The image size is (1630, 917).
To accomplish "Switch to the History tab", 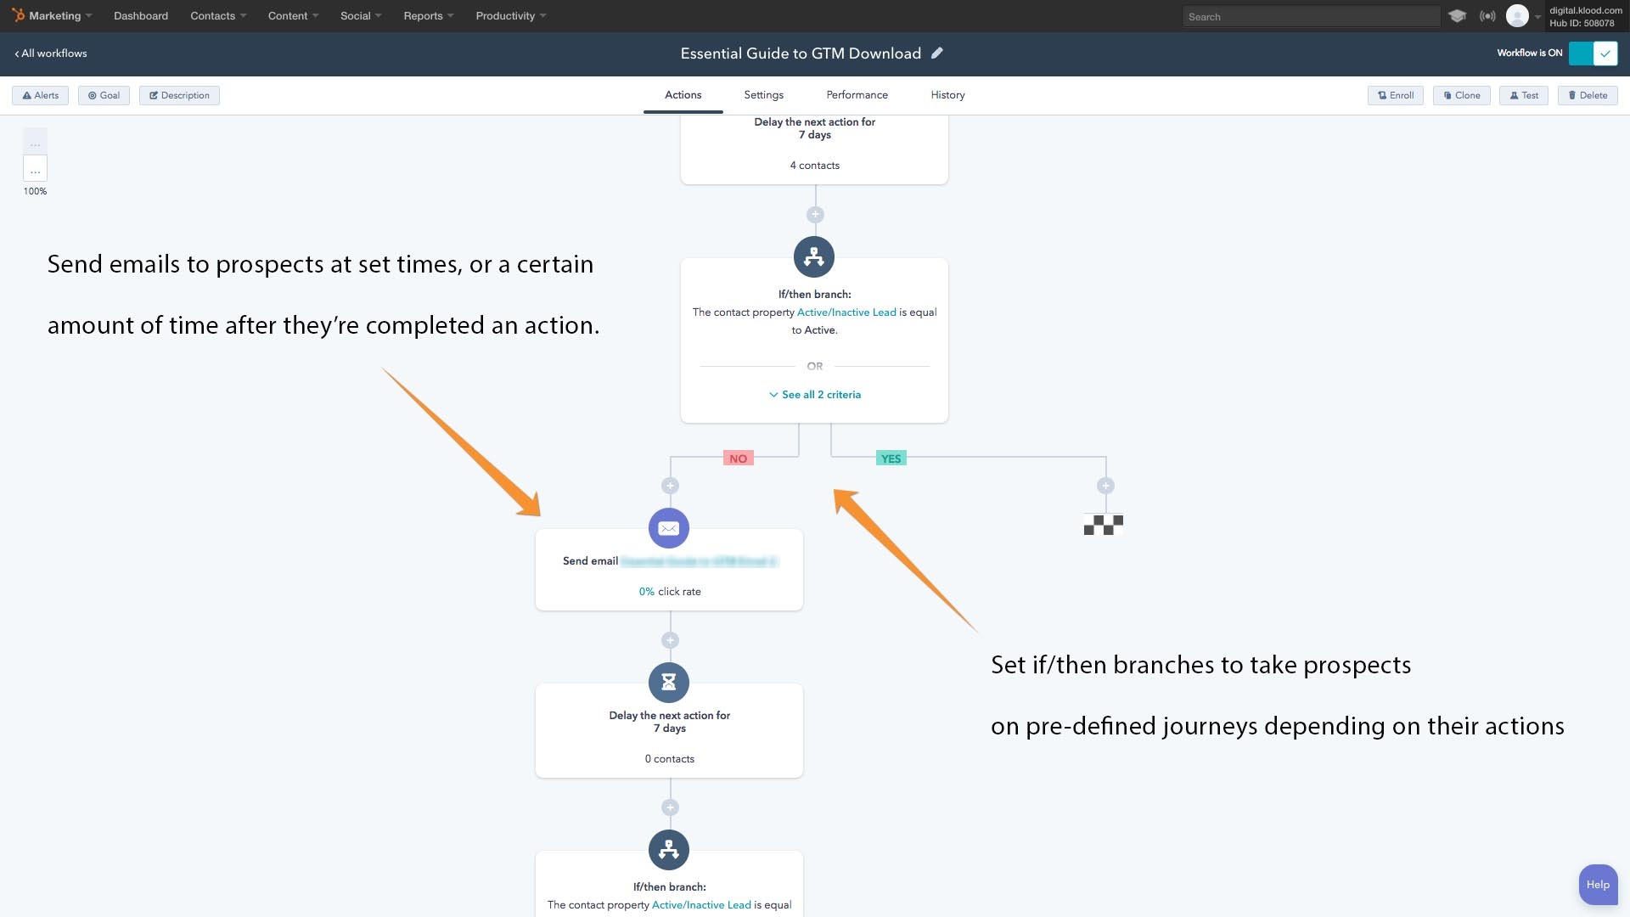I will tap(947, 95).
